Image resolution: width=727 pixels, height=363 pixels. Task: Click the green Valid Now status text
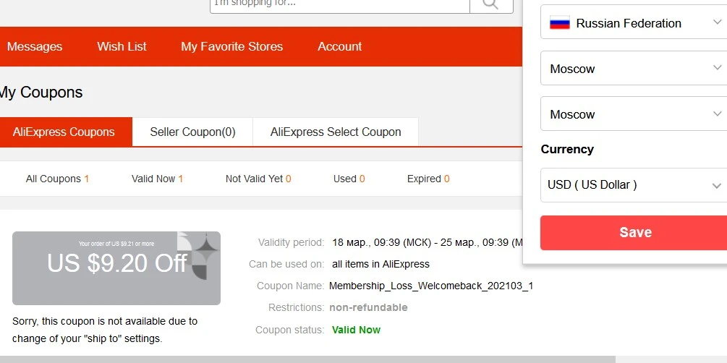[356, 330]
